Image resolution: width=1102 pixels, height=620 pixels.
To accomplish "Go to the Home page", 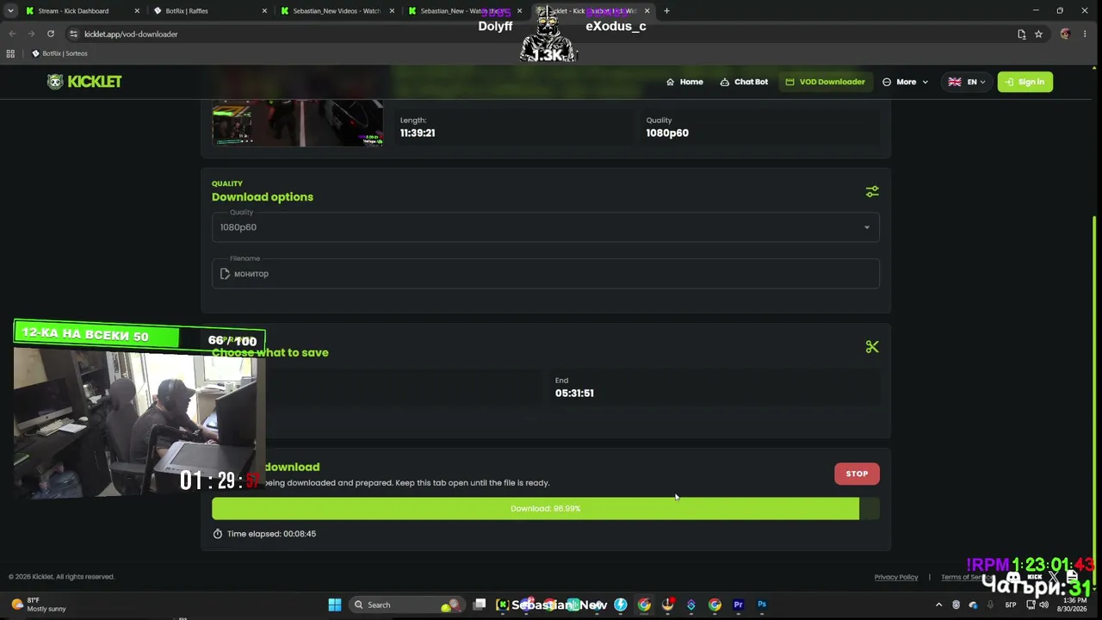I will 684,82.
